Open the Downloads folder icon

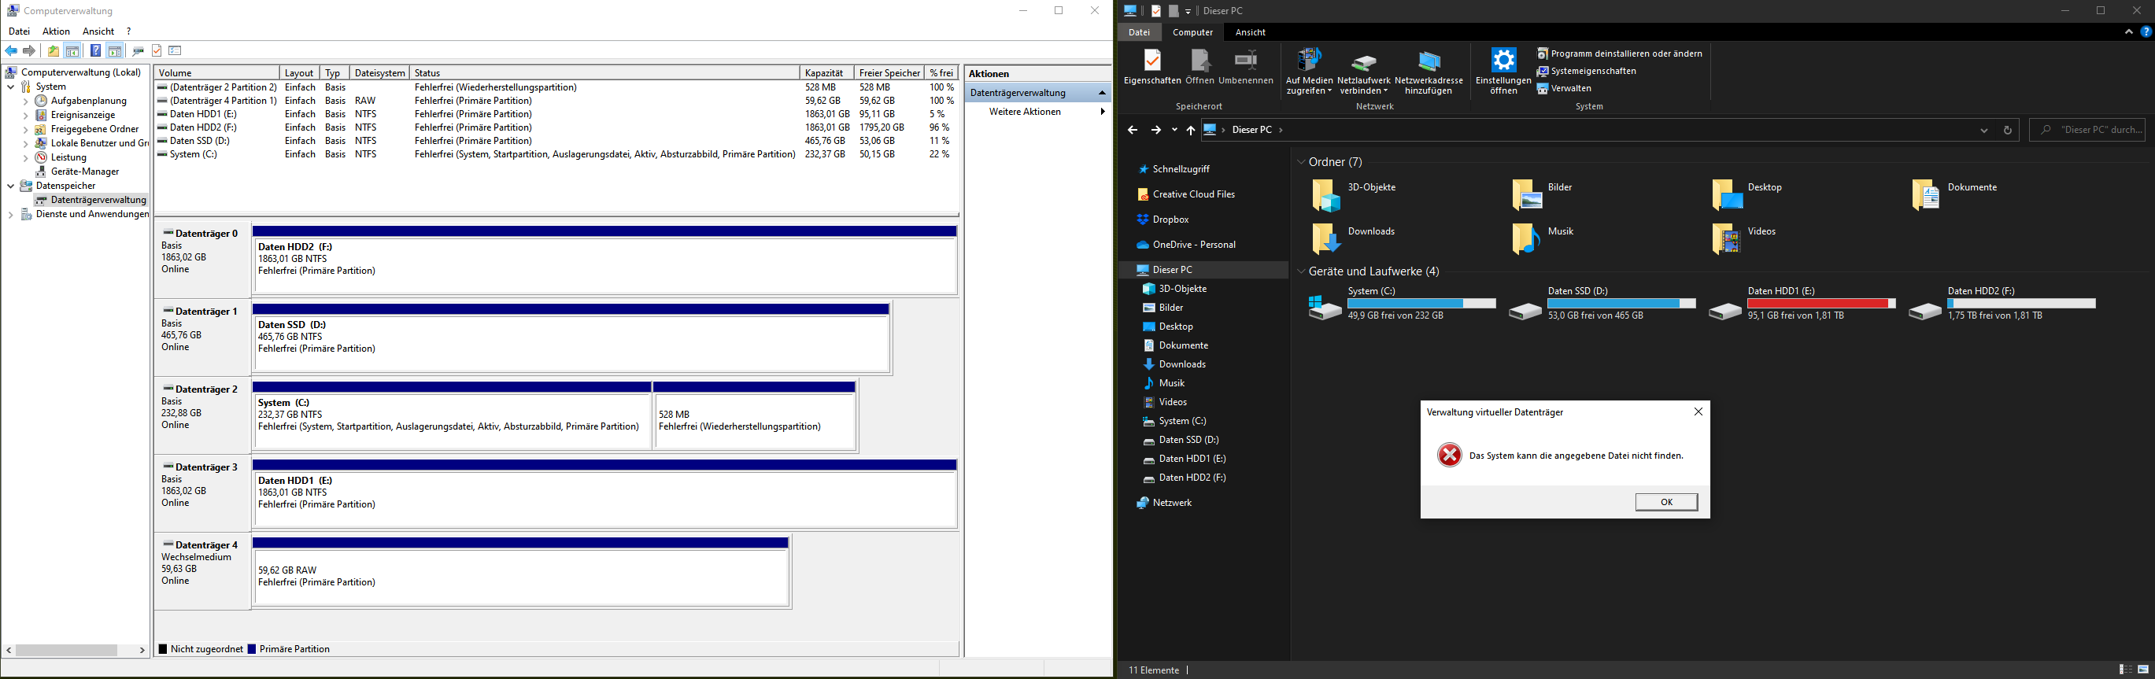coord(1325,239)
